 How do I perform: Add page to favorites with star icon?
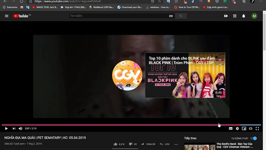coord(160,1)
